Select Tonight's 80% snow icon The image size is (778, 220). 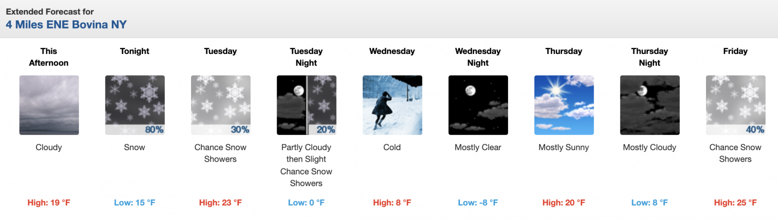(x=135, y=105)
